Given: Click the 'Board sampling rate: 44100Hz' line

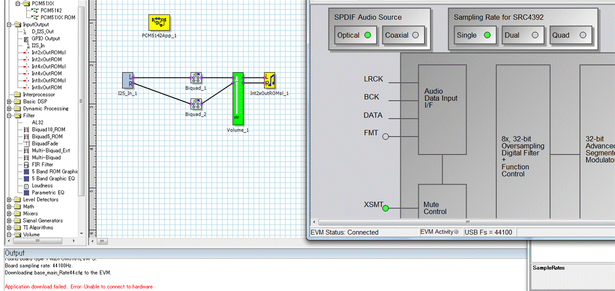Looking at the screenshot, I should [x=38, y=265].
